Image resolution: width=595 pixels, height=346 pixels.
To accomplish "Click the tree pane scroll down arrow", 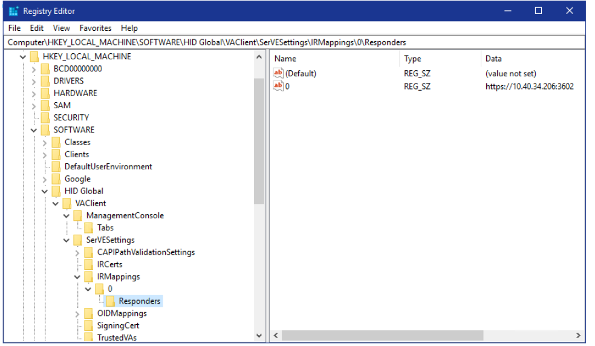I will pos(259,335).
